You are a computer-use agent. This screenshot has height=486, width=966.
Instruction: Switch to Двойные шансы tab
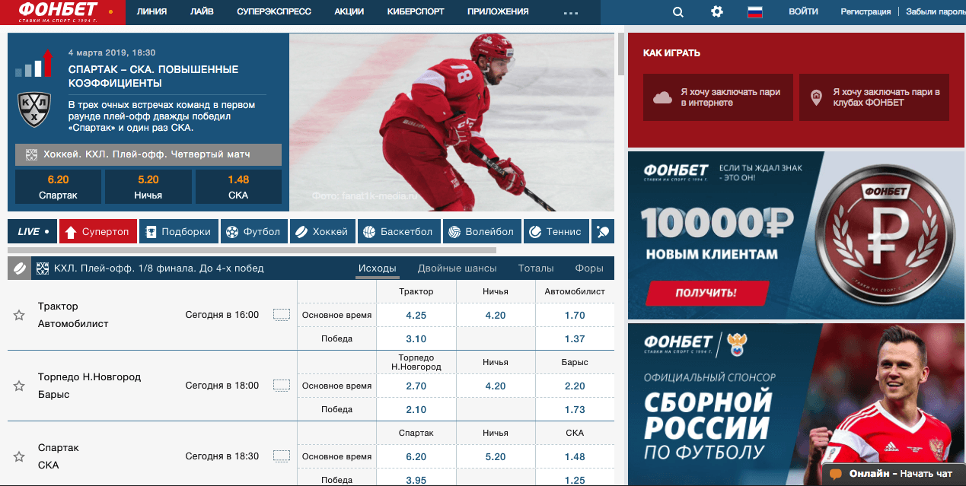[457, 268]
